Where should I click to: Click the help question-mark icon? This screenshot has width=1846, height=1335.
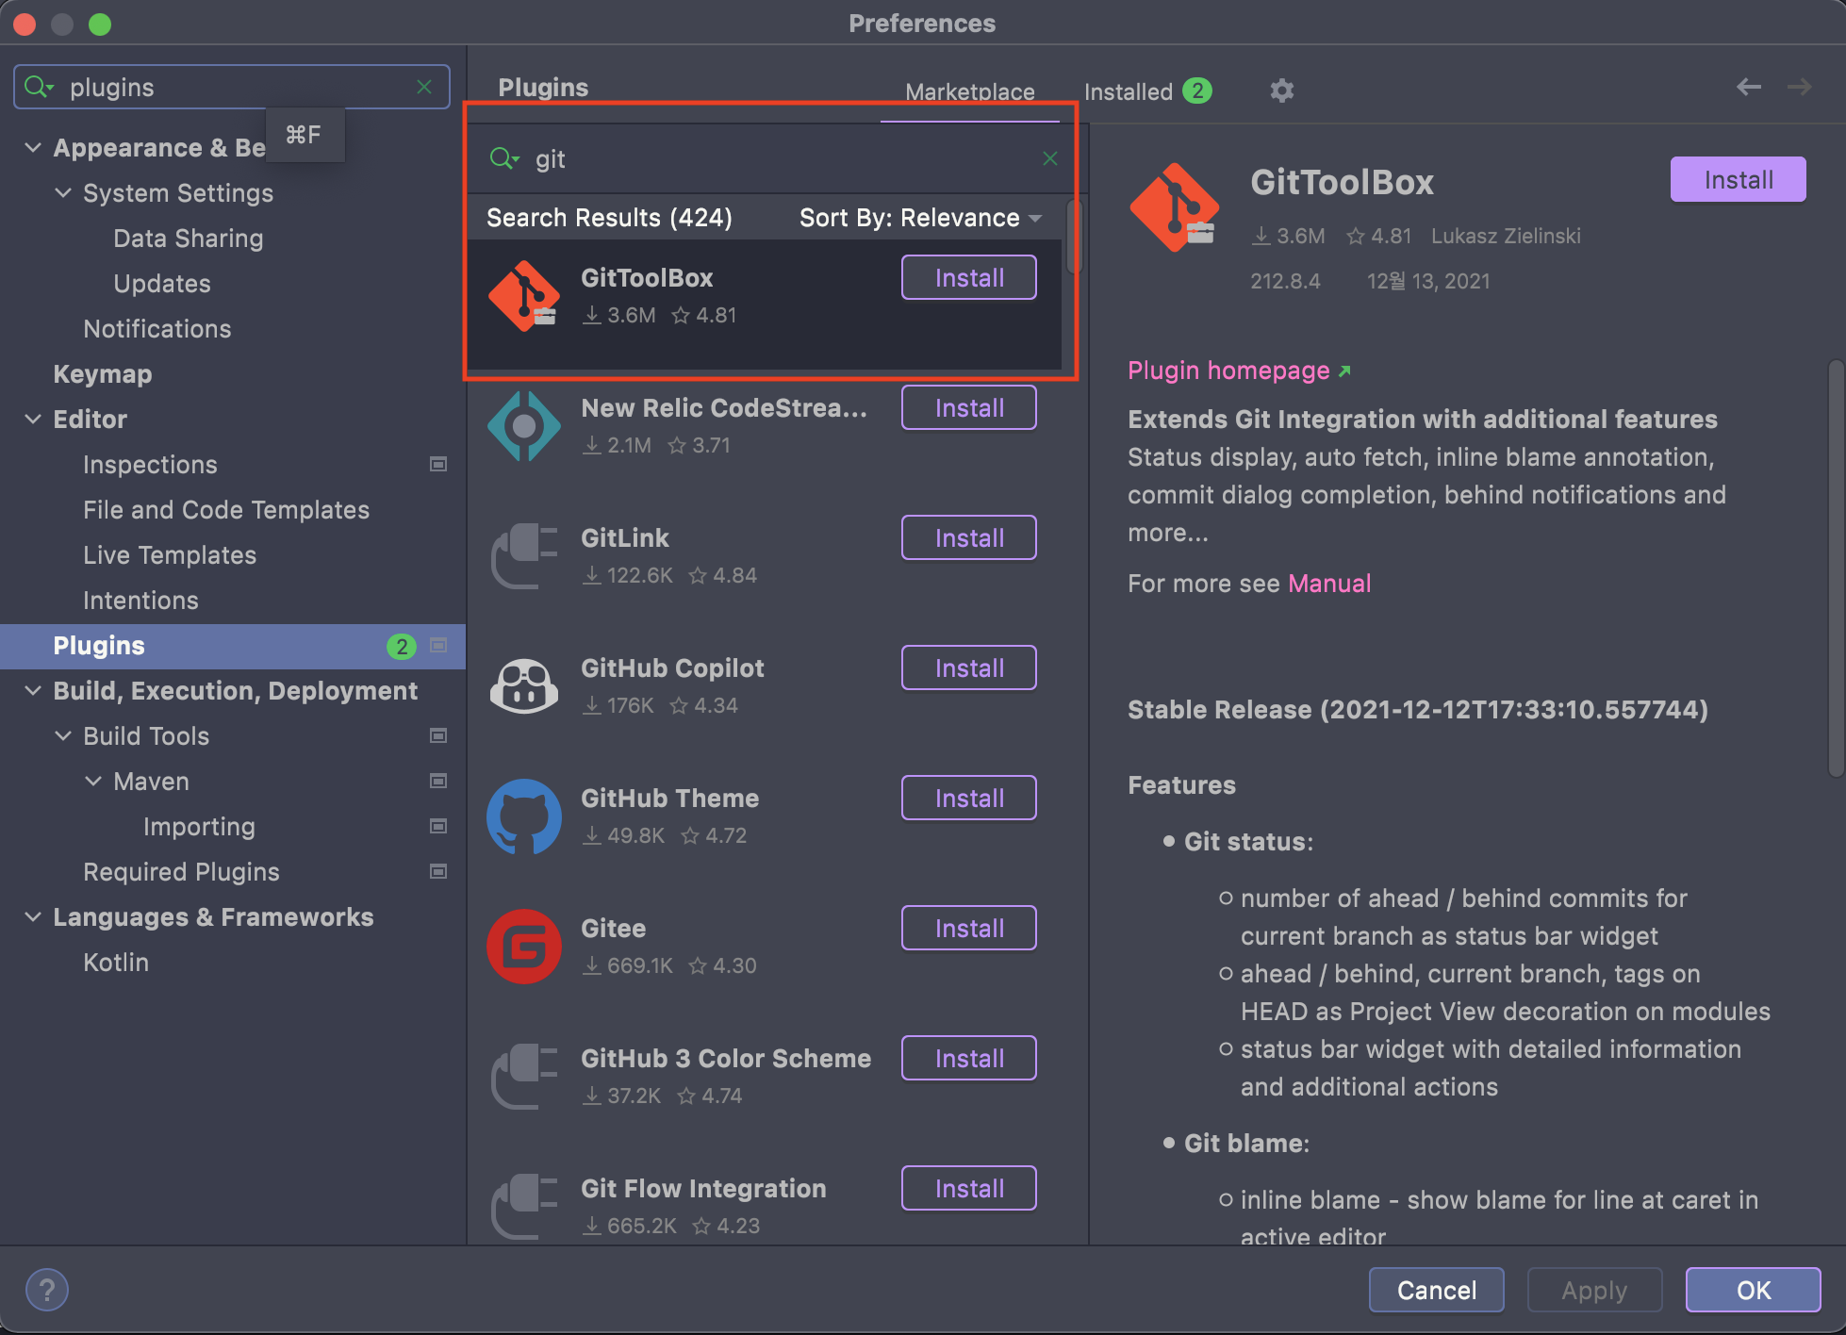tap(47, 1290)
